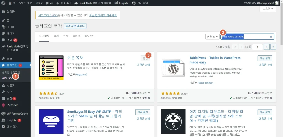Open TablePress plugin title link
Viewport: 283px width, 137px height.
(215, 60)
